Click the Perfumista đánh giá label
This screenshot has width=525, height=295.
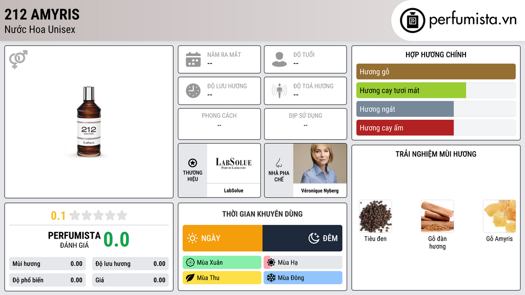click(x=74, y=240)
